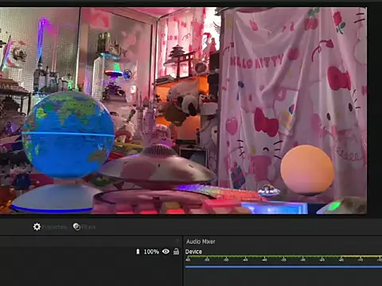Click the battery level icon in source row
382x286 pixels.
[x=138, y=252]
